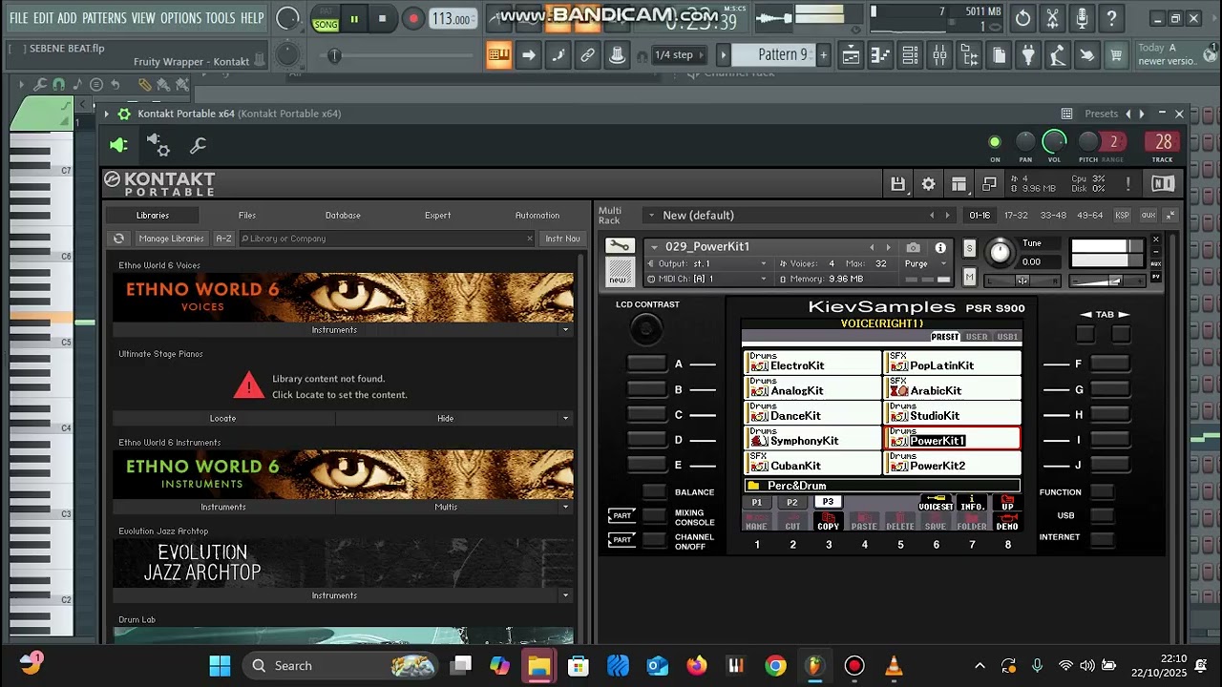The width and height of the screenshot is (1222, 687).
Task: Switch to the Database tab in Kontakt
Action: point(343,216)
